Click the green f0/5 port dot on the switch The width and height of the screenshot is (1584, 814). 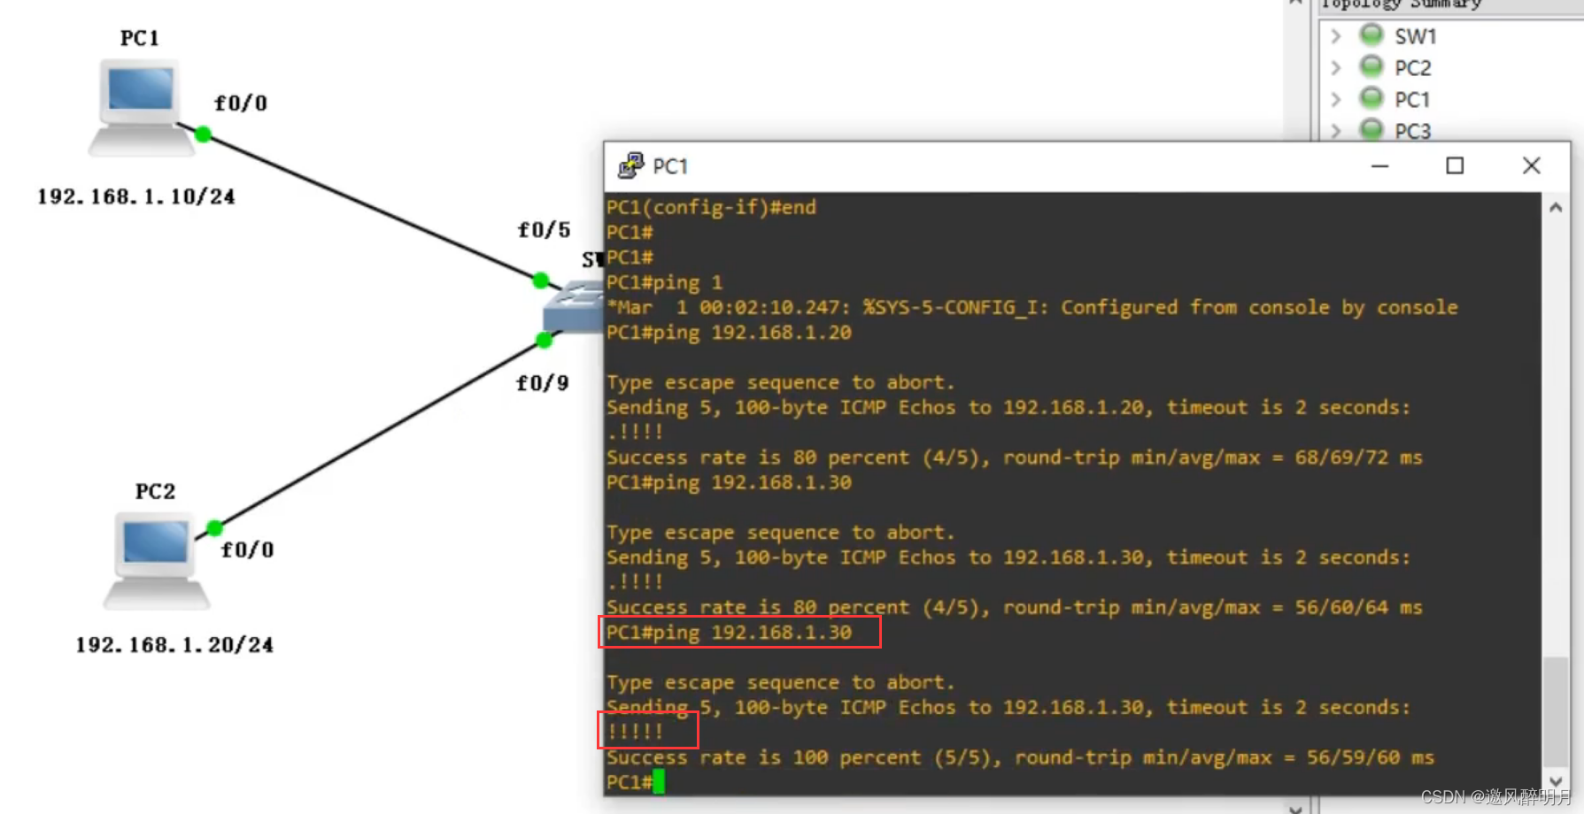[x=541, y=280]
